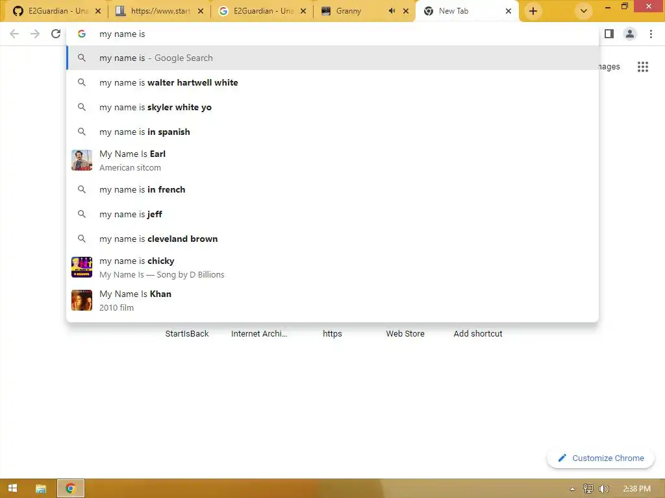The height and width of the screenshot is (498, 665).
Task: Open the profile avatar button
Action: click(630, 34)
